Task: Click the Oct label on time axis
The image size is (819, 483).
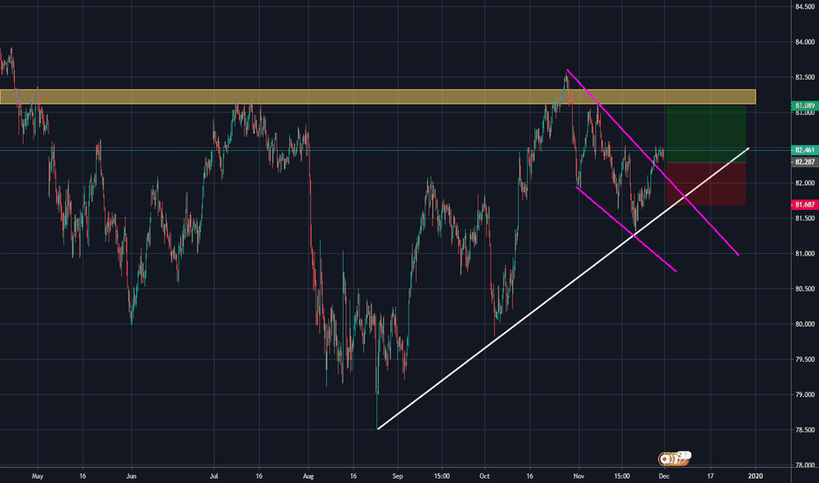Action: point(488,475)
